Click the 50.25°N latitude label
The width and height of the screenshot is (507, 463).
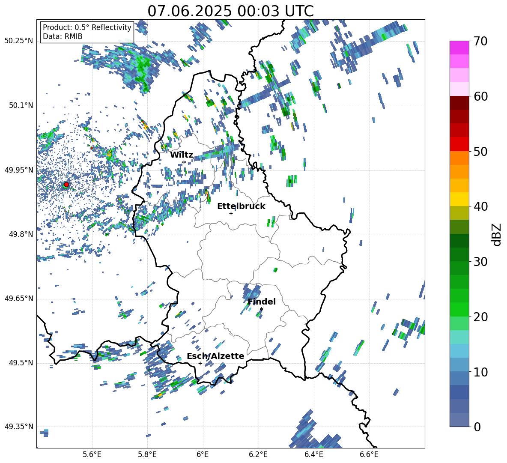19,41
